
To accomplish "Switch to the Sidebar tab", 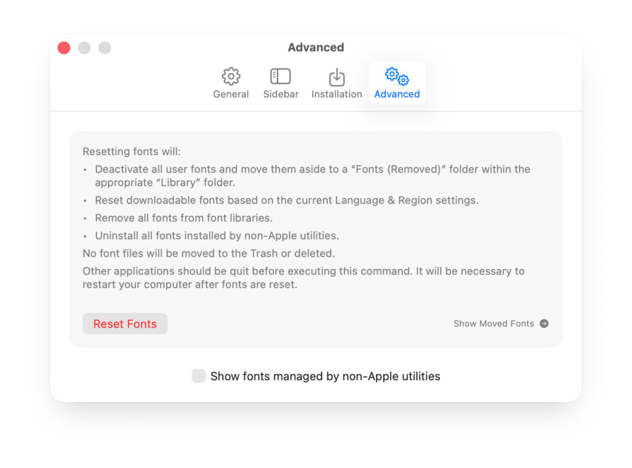I will 281,83.
